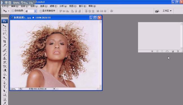
Task: Click stroke path icon in the panel footer
Action: (x=157, y=51)
